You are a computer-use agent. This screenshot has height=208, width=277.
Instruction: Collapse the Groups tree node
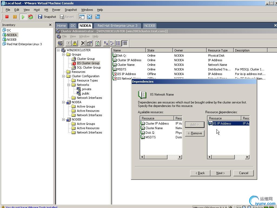click(x=64, y=54)
